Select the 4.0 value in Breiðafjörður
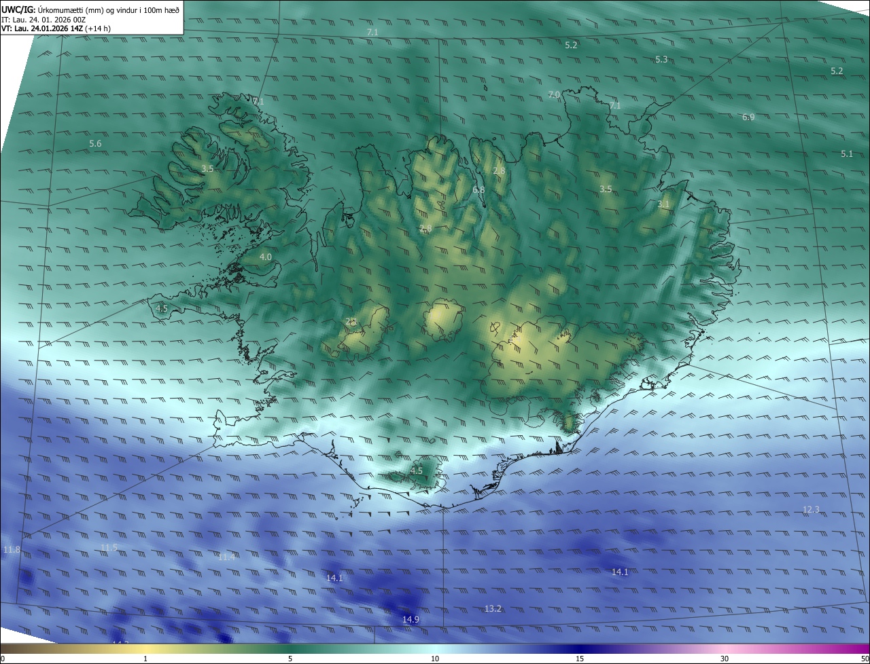 [x=265, y=257]
